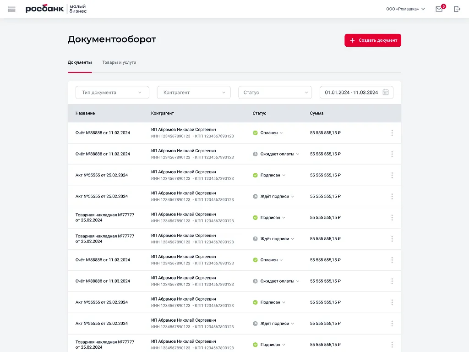Click the Создать документ button
The height and width of the screenshot is (352, 469).
click(373, 40)
